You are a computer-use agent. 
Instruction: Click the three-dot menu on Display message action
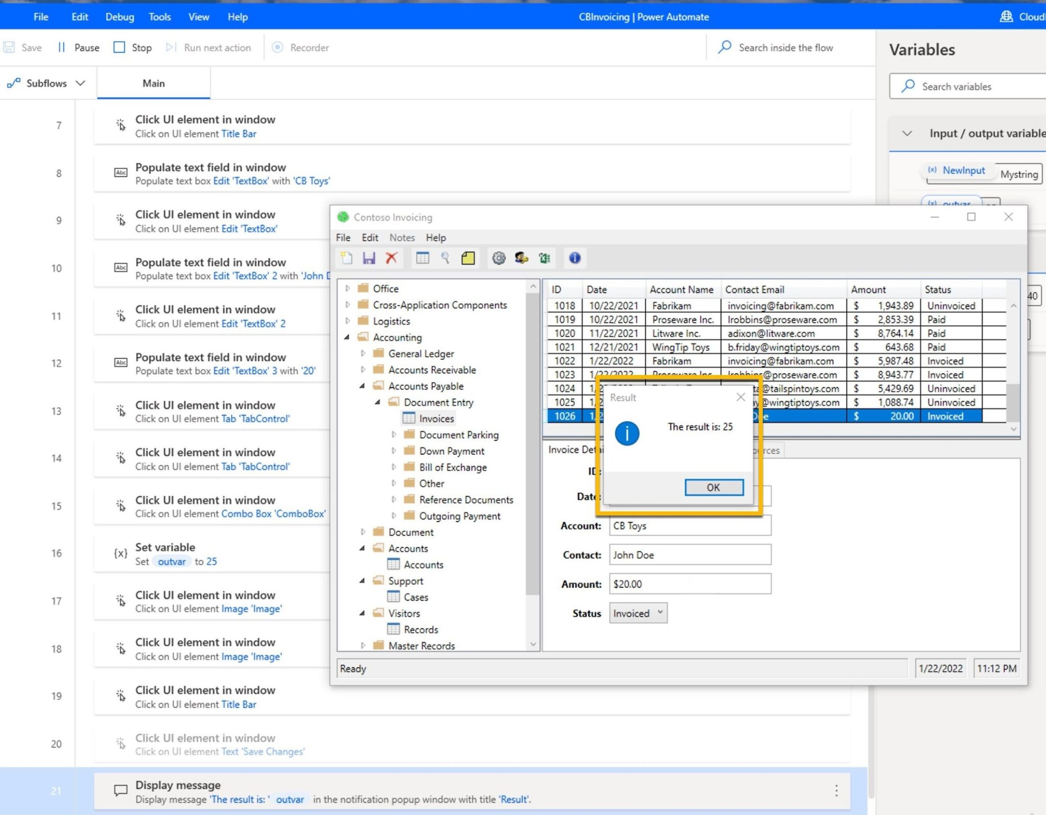(836, 791)
